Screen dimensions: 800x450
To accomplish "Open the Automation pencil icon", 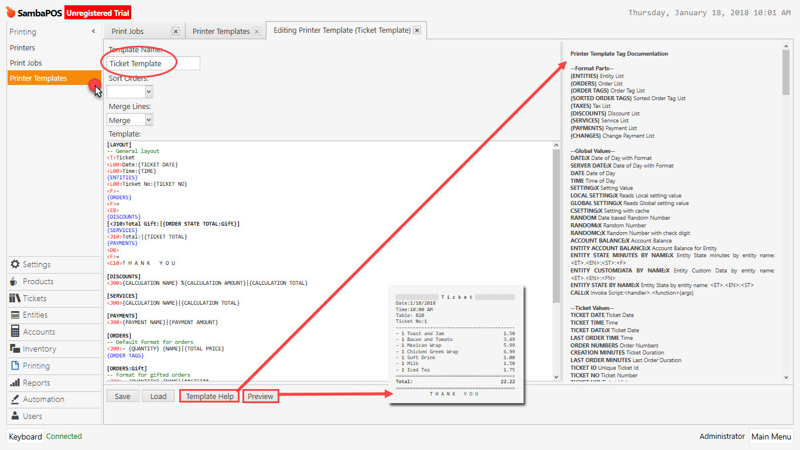I will [x=15, y=399].
